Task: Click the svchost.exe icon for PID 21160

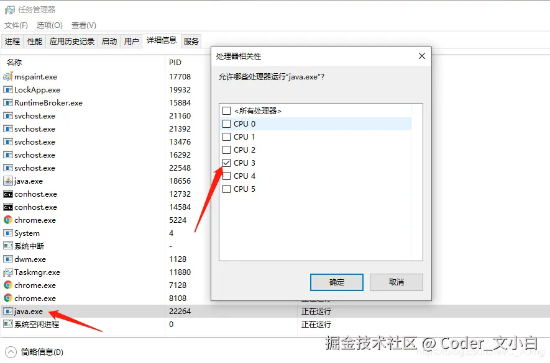Action: tap(8, 115)
